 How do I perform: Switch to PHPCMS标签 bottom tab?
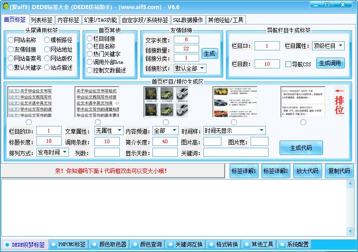point(68,245)
